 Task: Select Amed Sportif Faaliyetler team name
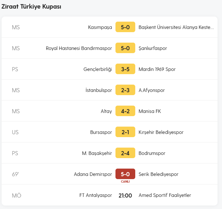165,195
